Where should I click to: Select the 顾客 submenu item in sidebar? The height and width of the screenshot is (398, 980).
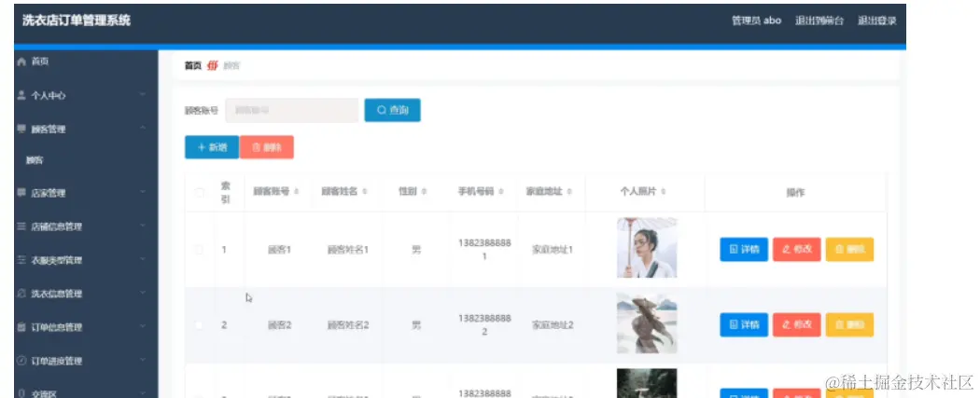tap(35, 160)
